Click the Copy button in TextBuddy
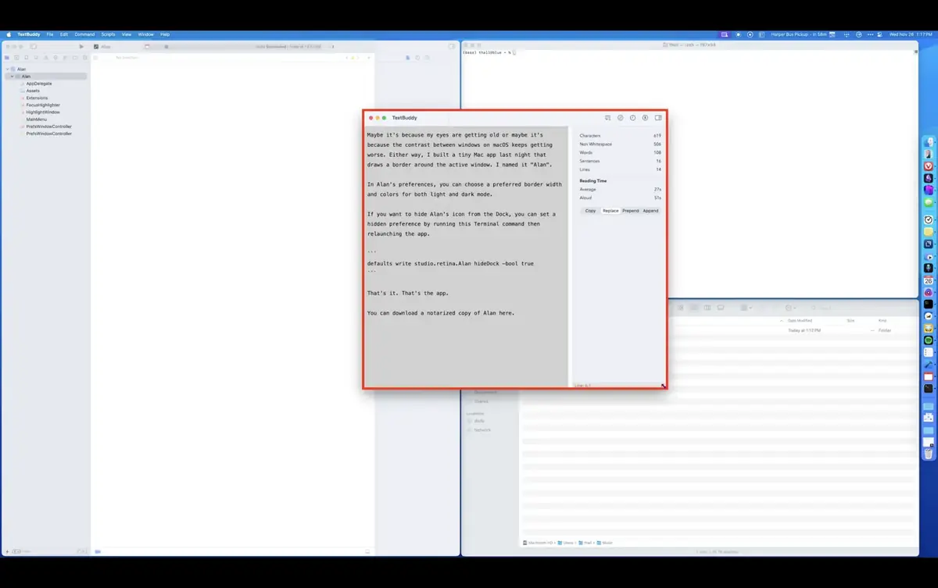Image resolution: width=938 pixels, height=588 pixels. (590, 210)
